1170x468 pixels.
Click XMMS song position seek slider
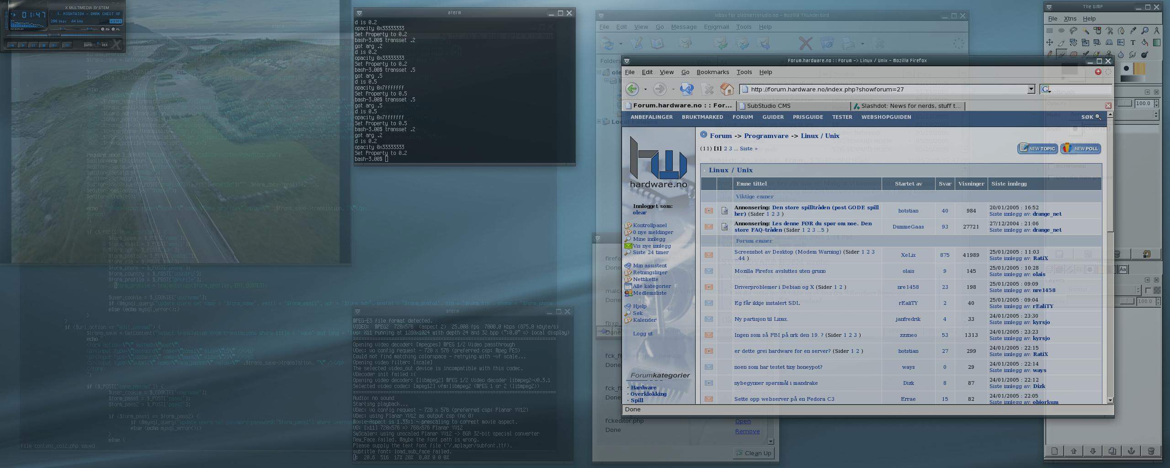tap(64, 35)
